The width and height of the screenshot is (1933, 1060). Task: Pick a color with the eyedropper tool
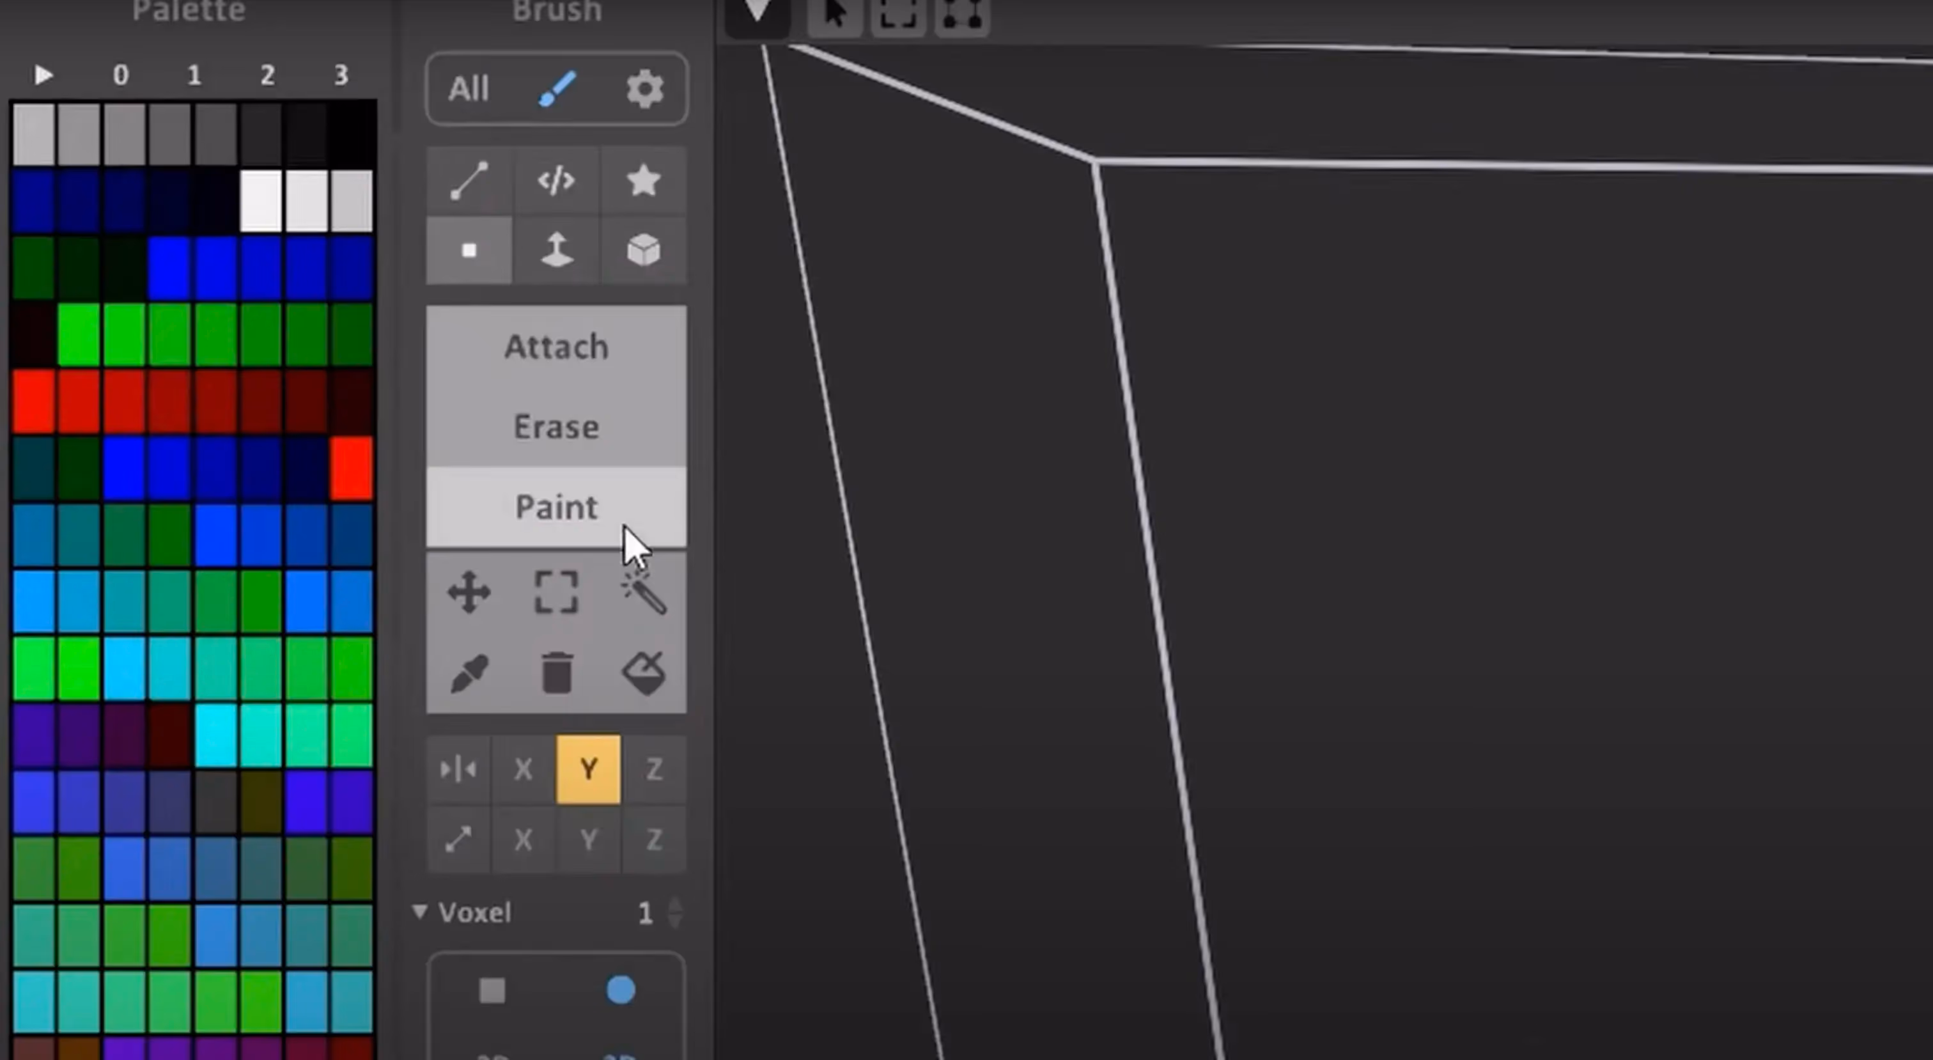pos(469,672)
